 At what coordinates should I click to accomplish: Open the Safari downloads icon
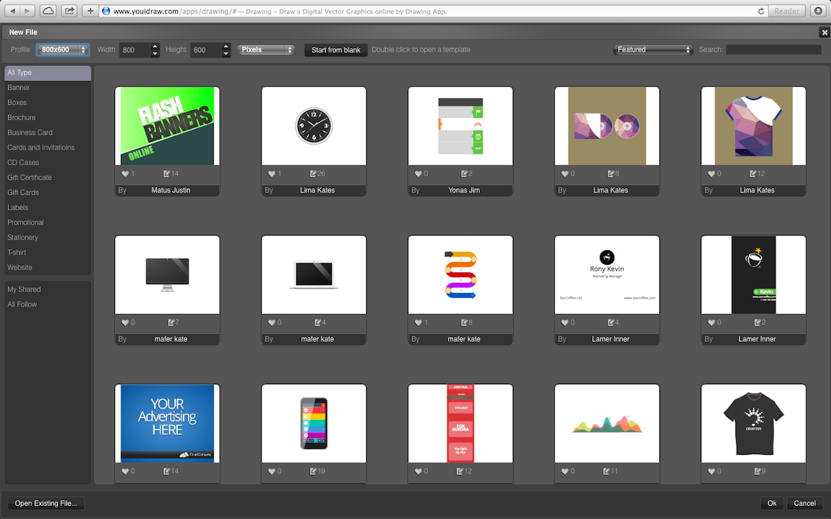[x=818, y=11]
